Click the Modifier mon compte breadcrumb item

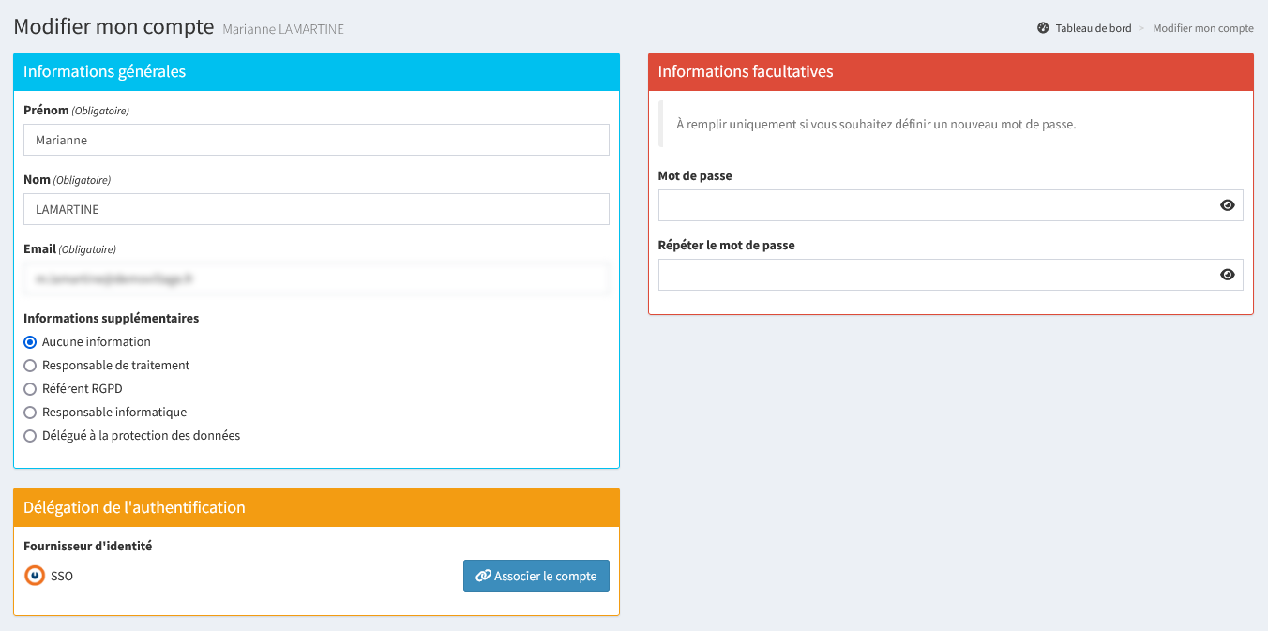click(x=1202, y=28)
